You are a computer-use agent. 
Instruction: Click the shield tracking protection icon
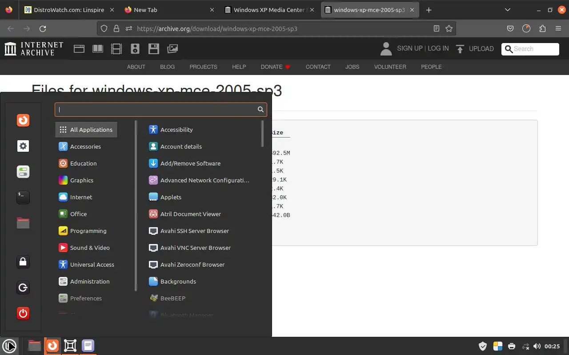point(104,28)
